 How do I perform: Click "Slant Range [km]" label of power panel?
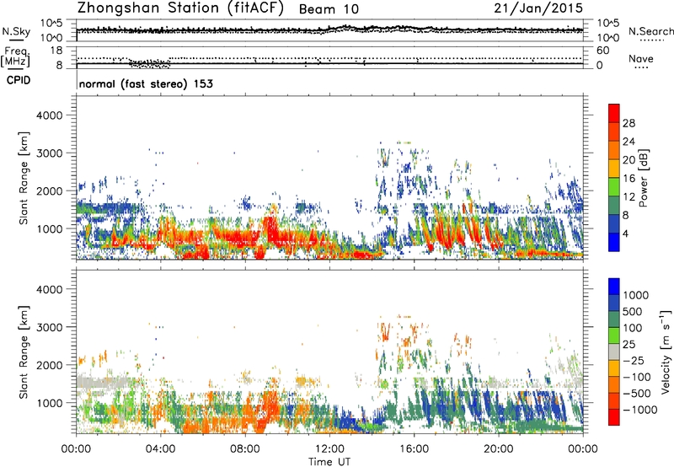click(24, 178)
